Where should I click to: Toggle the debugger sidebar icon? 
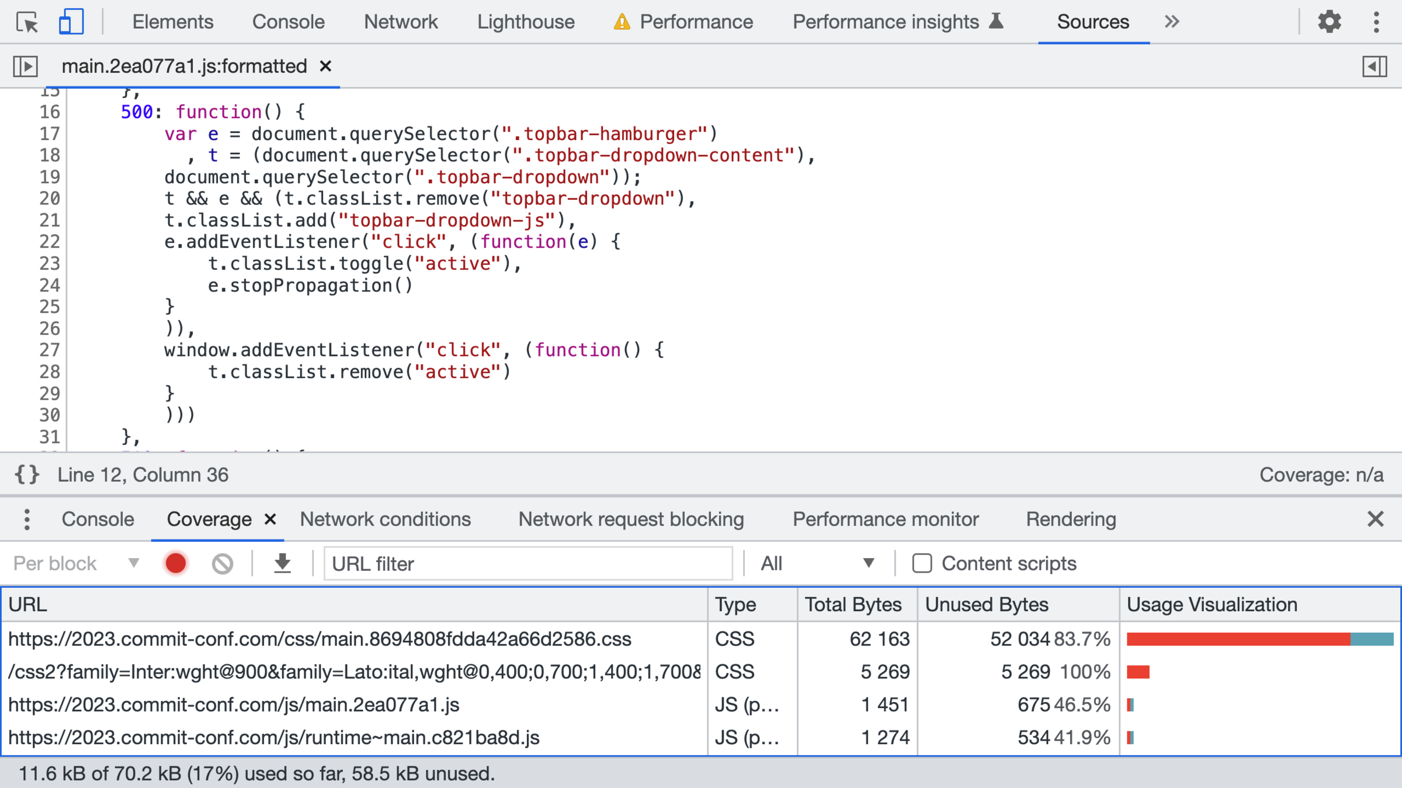(1375, 67)
